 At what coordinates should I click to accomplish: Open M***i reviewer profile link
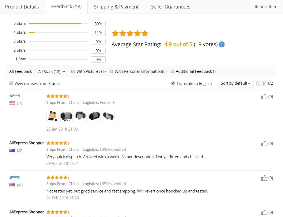[15, 96]
